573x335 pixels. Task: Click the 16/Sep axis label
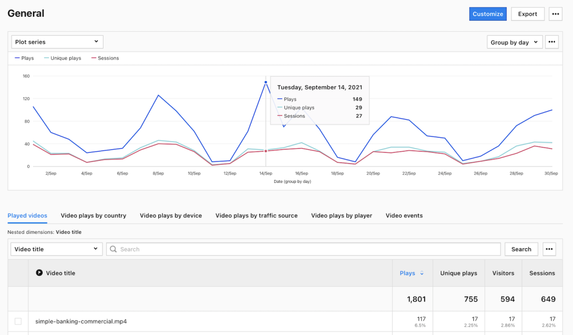coord(302,173)
